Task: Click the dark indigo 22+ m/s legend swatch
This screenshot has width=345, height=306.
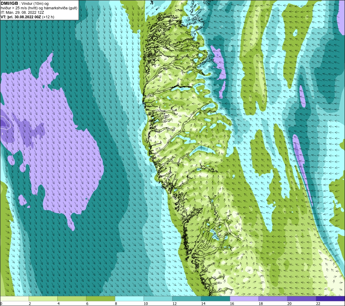Action: tap(331, 298)
